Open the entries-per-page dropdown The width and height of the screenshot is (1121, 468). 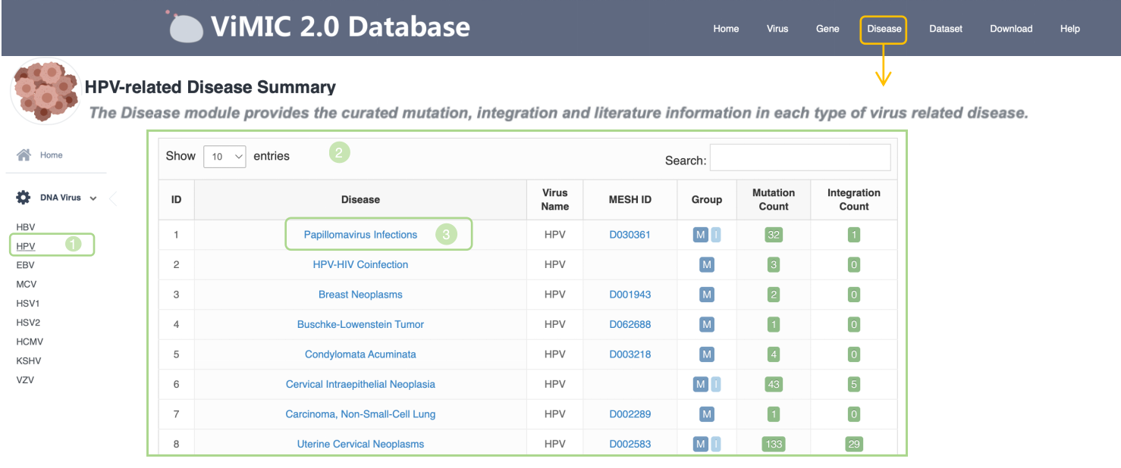(225, 157)
